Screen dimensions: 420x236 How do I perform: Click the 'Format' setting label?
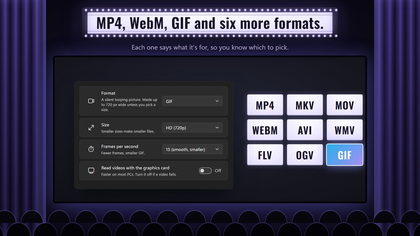108,93
